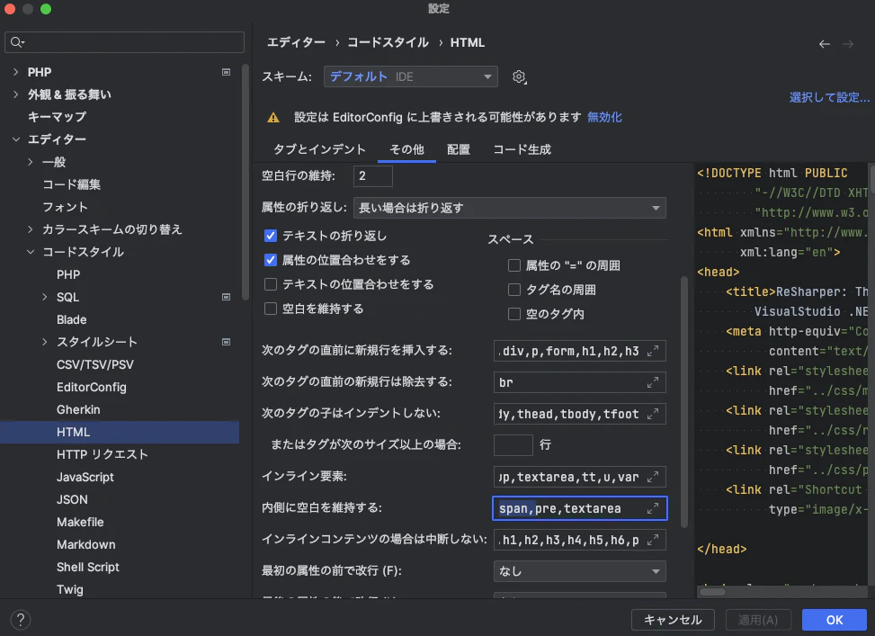Viewport: 875px width, 636px height.
Task: Click the project-level icon beside SQL
Action: coord(226,297)
